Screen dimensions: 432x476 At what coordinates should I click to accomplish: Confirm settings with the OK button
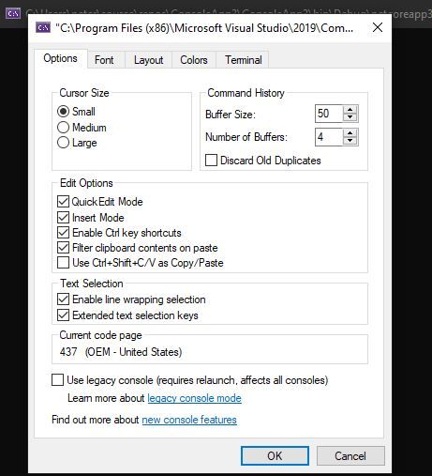pyautogui.click(x=275, y=455)
